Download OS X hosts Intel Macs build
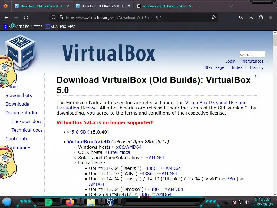 pyautogui.click(x=119, y=152)
